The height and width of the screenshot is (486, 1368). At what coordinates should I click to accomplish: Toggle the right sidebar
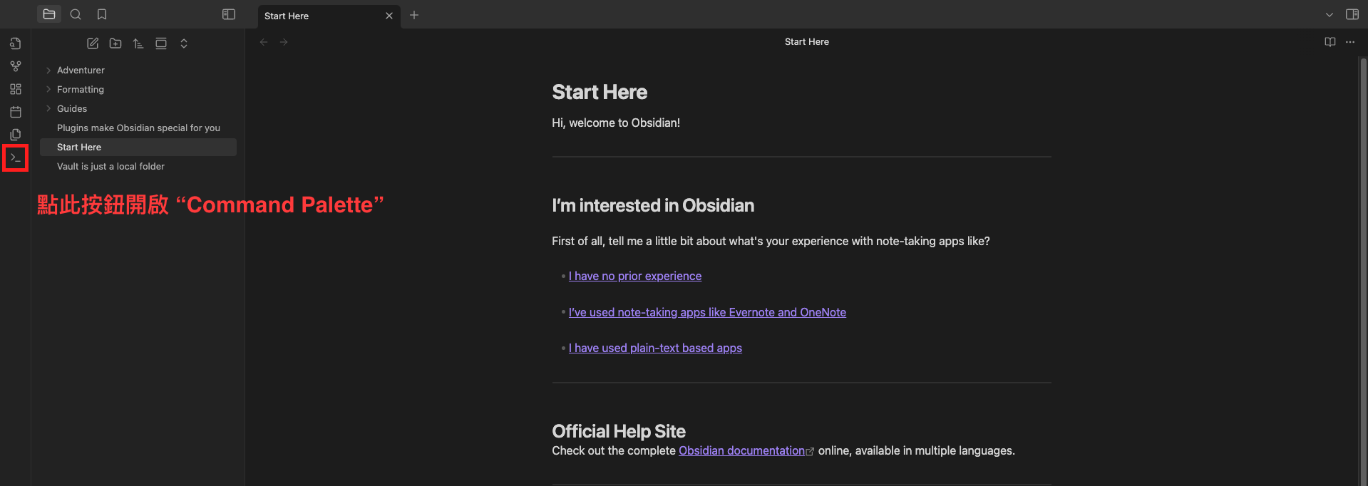click(1352, 14)
